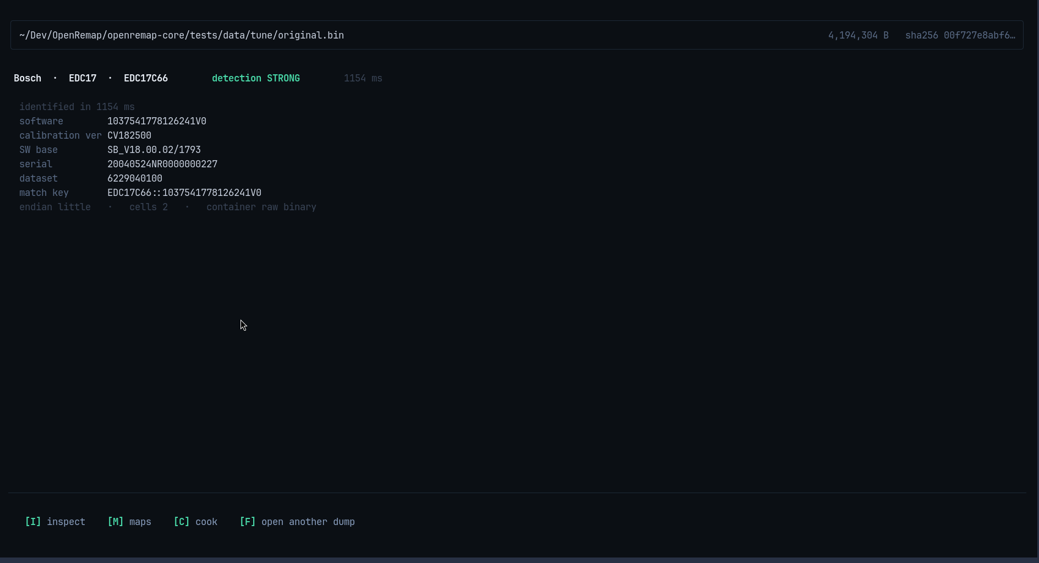Screen dimensions: 1039x563
Task: Click the match key field label
Action: 44,193
